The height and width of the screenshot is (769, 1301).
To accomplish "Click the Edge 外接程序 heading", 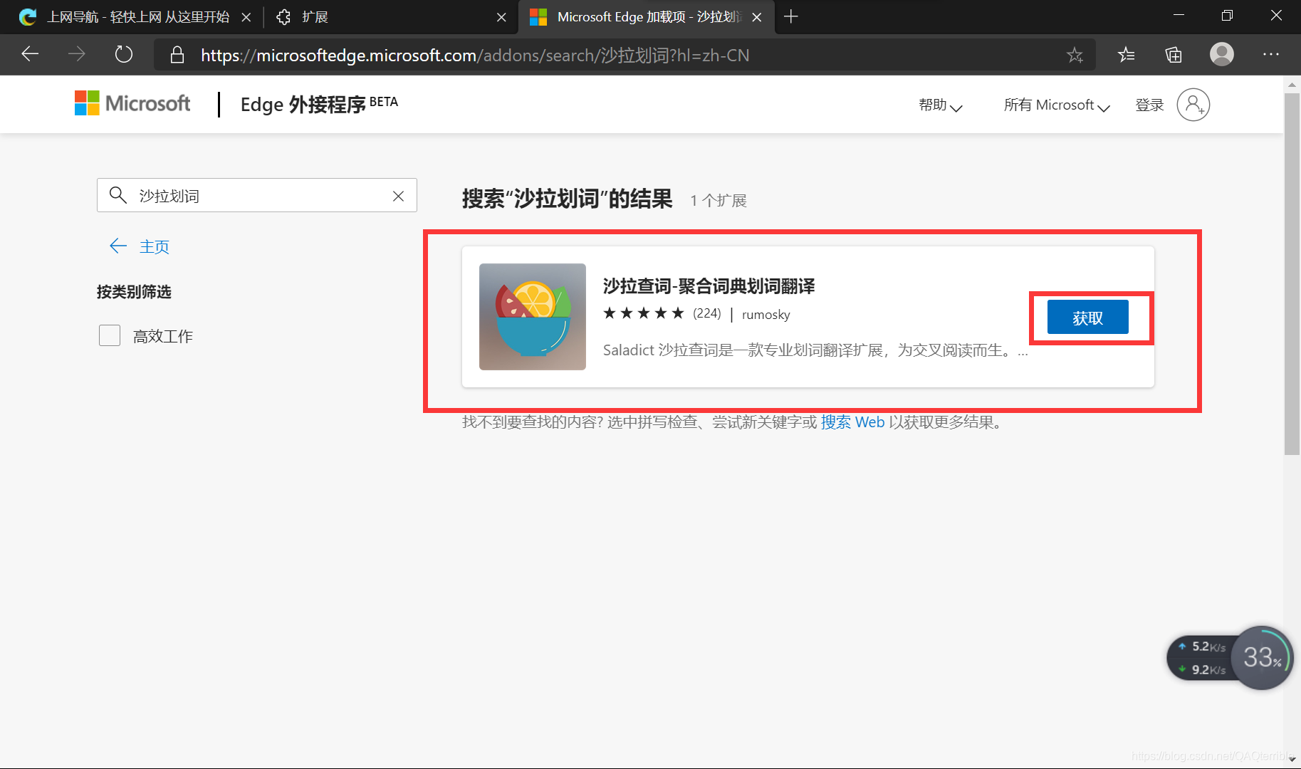I will 319,104.
